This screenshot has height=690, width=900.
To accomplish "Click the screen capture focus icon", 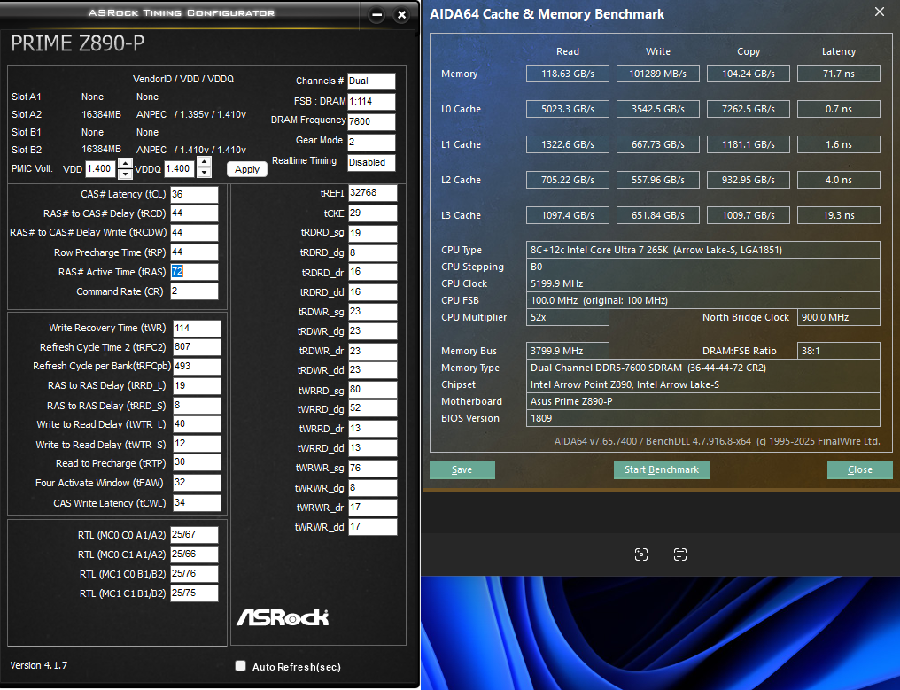I will (641, 554).
